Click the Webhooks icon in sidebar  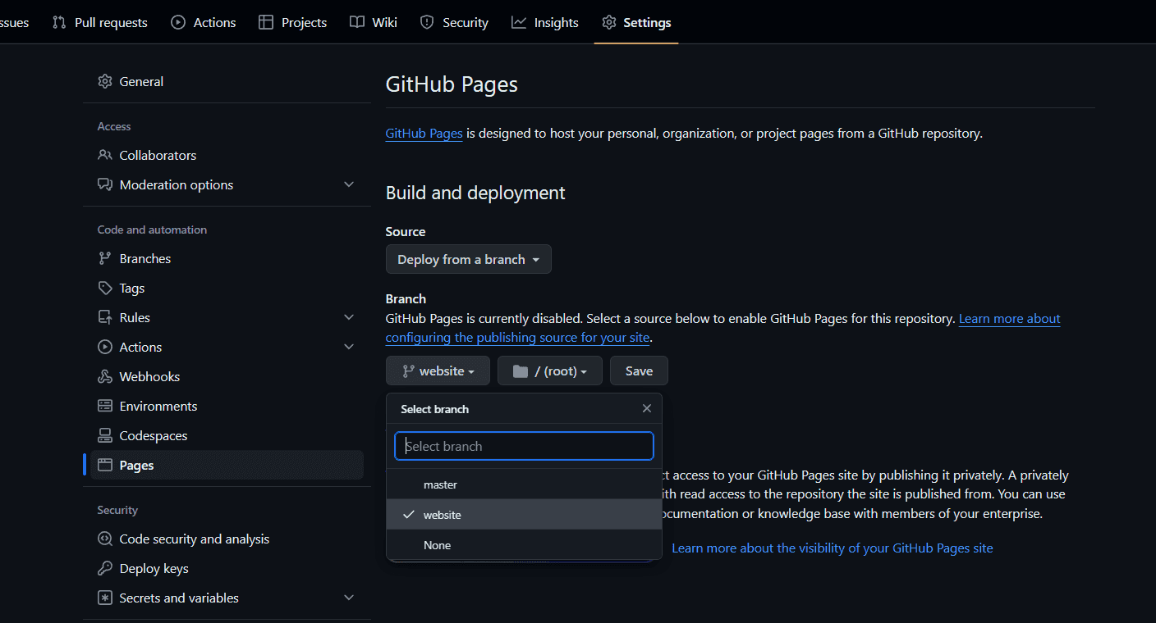tap(104, 376)
